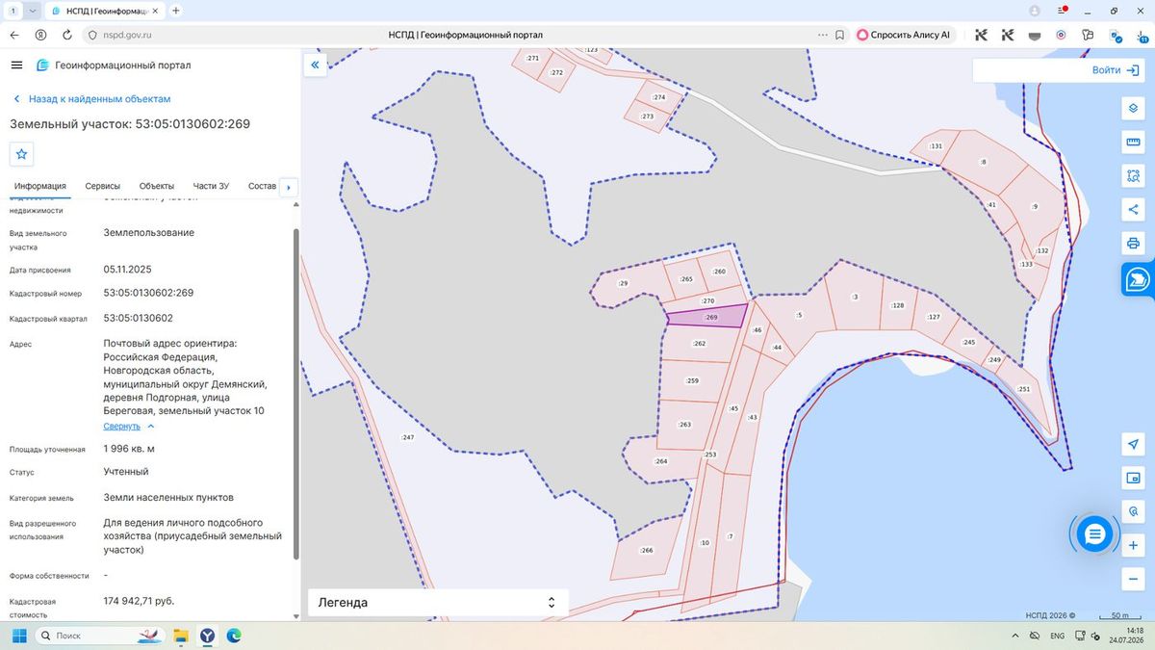1155x650 pixels.
Task: Switch to the Состав tab
Action: point(262,186)
